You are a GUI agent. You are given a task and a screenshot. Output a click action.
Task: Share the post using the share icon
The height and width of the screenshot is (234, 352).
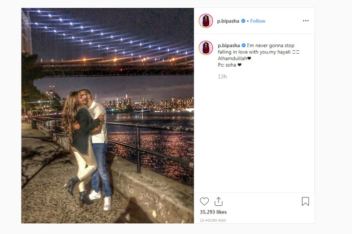[219, 201]
